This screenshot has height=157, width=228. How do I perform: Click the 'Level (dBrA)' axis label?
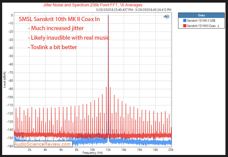tap(5, 79)
